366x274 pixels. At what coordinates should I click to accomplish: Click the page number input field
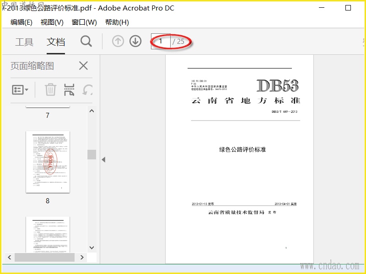[x=161, y=41]
